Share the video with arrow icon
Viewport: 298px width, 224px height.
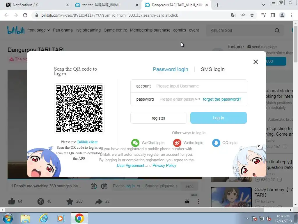point(99,201)
